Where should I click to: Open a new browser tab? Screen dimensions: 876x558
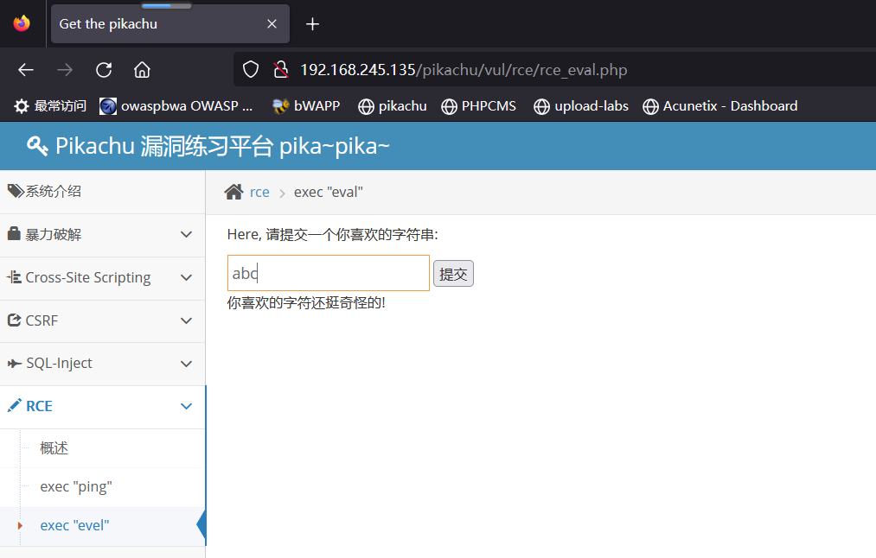[x=312, y=24]
